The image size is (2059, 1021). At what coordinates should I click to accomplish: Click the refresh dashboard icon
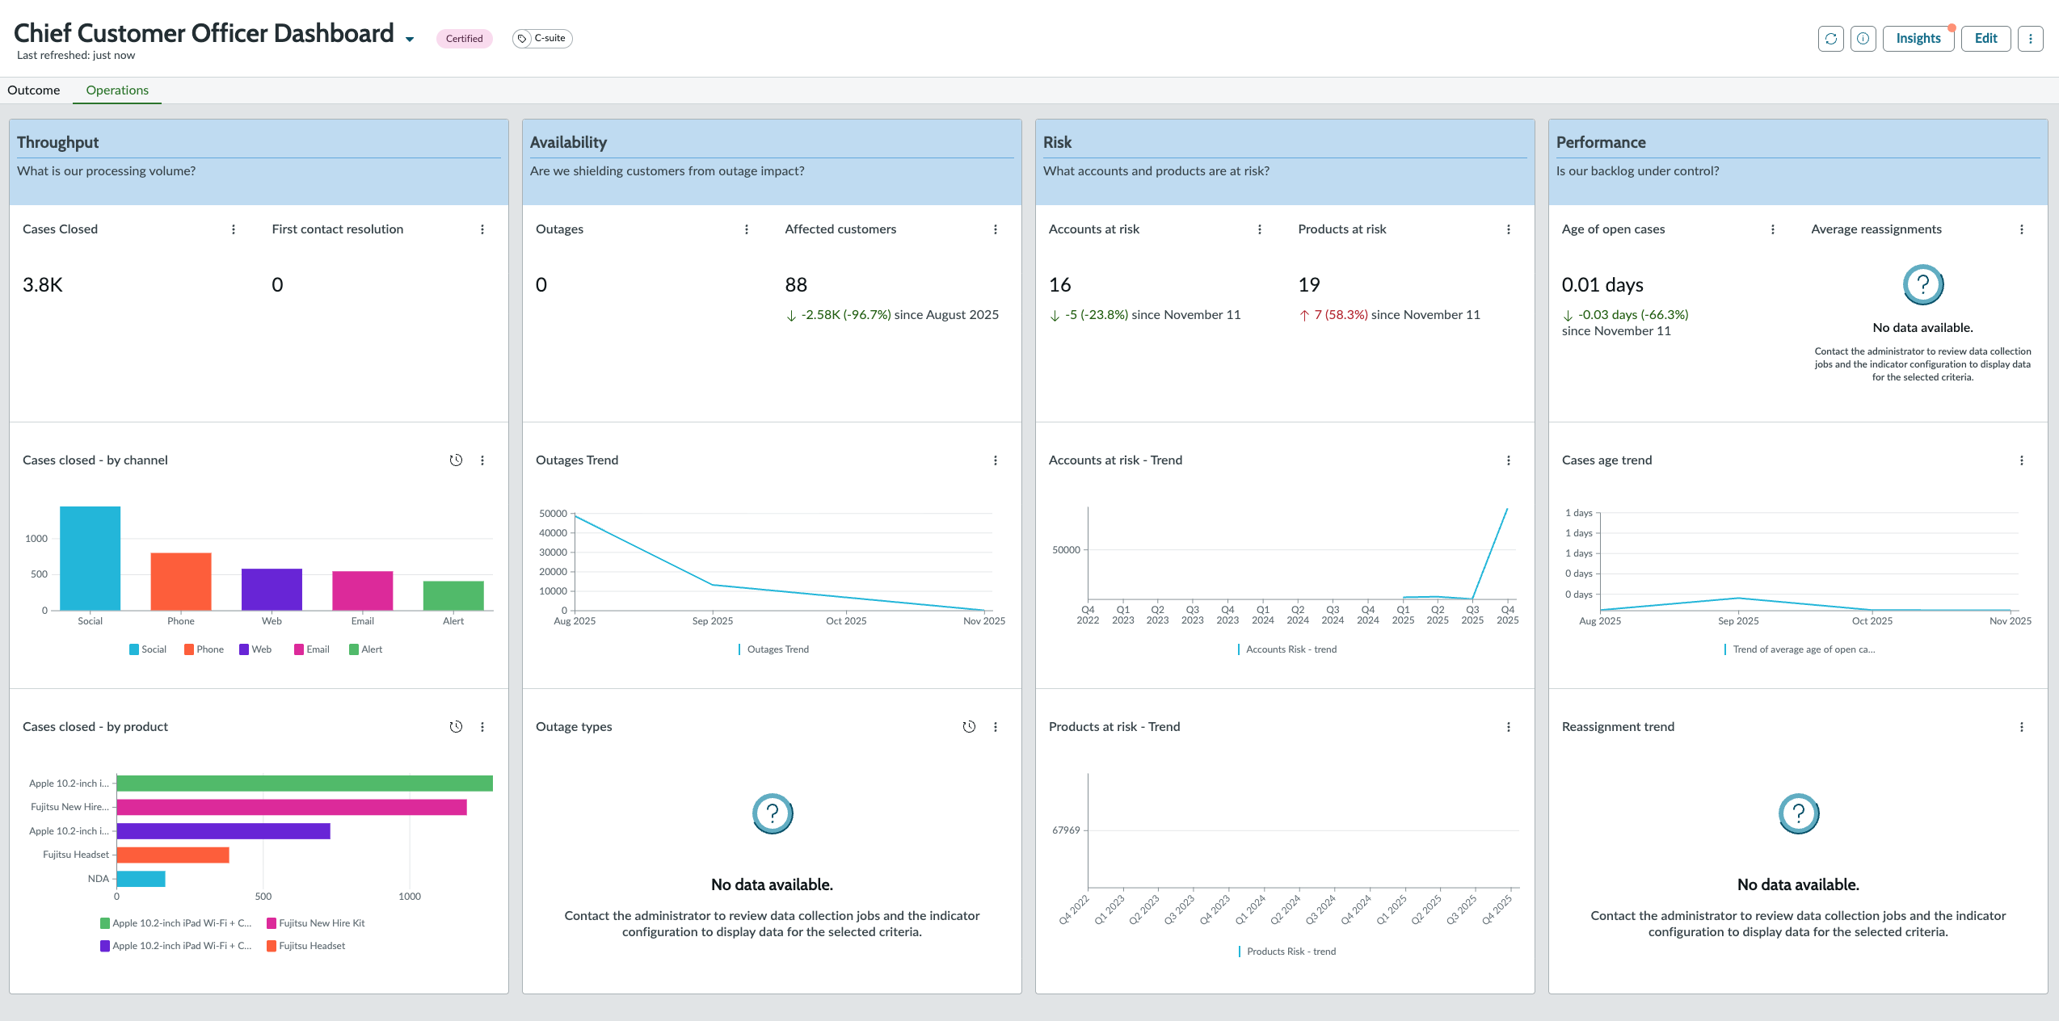(x=1831, y=39)
